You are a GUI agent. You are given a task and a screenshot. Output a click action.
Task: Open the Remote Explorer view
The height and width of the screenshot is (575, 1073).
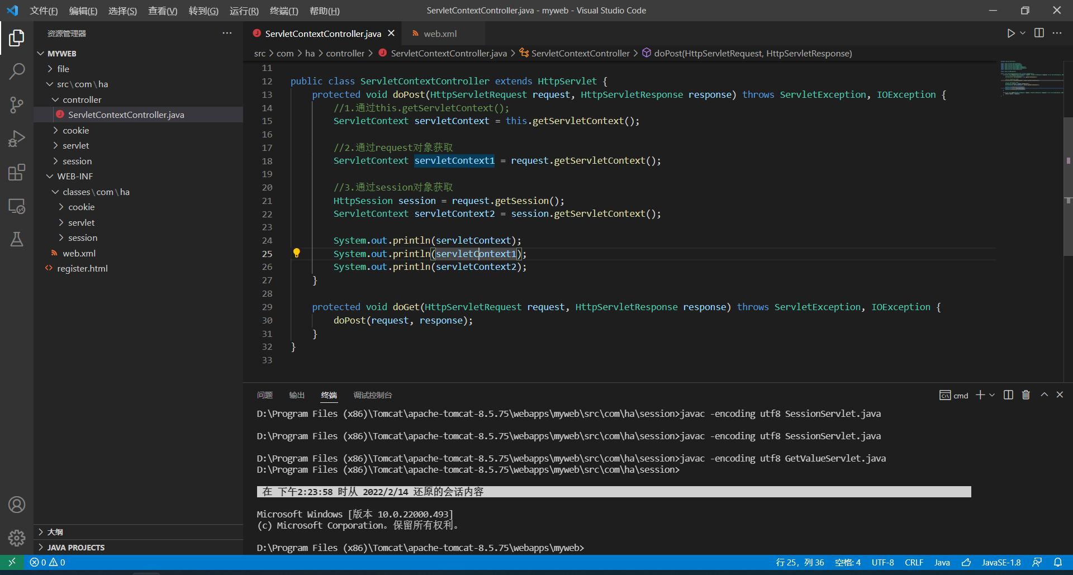pos(17,206)
